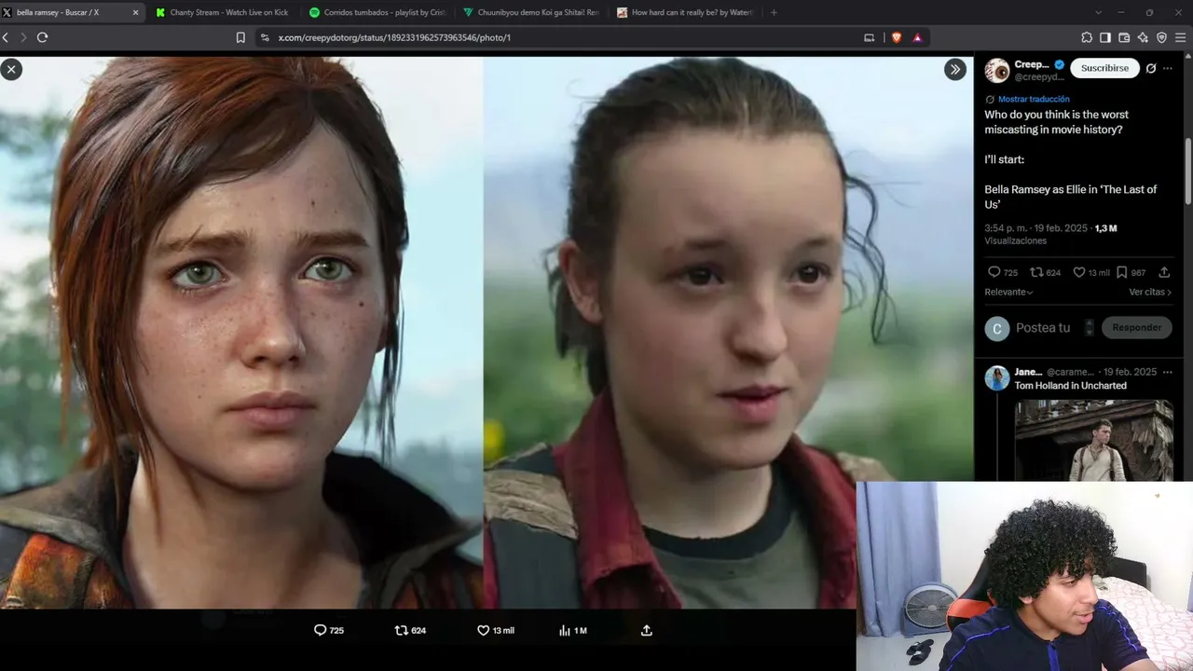Click the Suscribirse button
1193x671 pixels.
pos(1104,68)
